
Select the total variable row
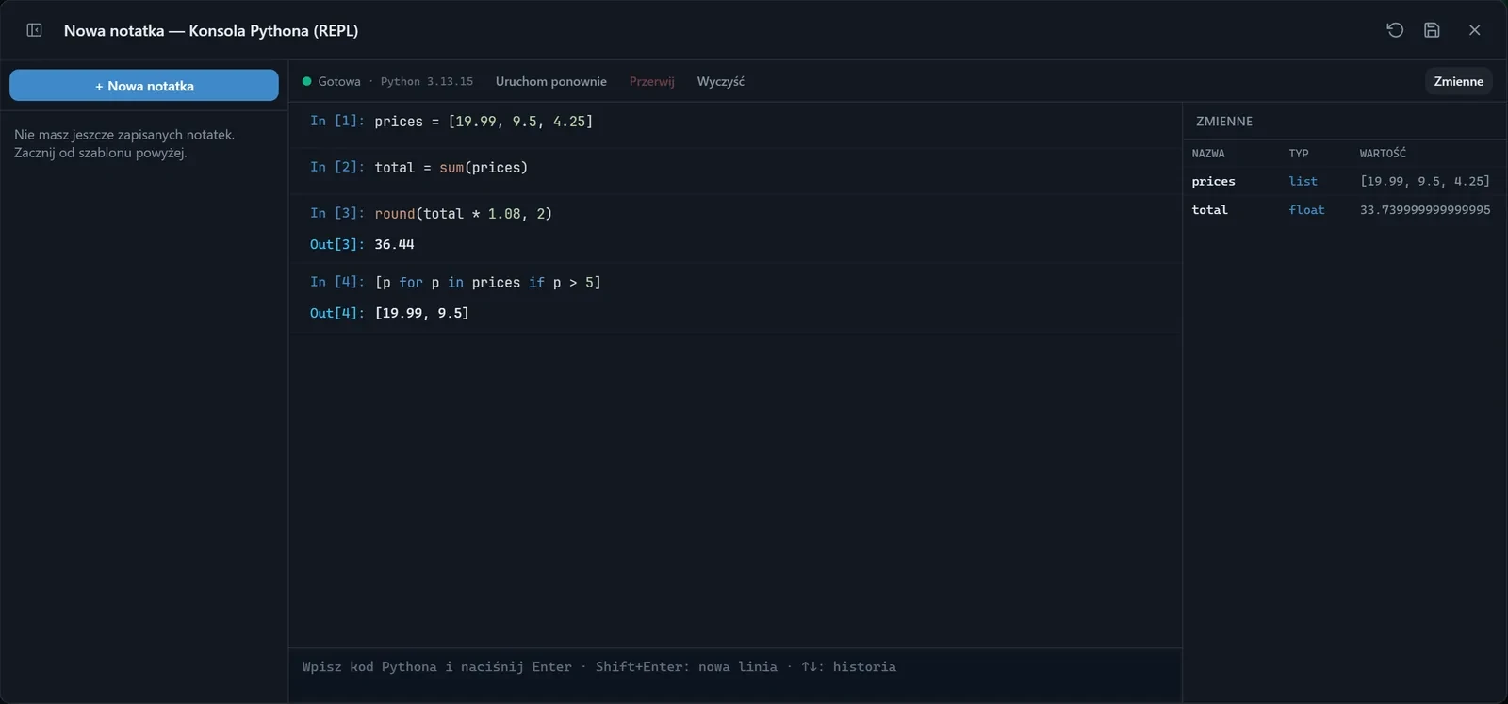pyautogui.click(x=1345, y=209)
